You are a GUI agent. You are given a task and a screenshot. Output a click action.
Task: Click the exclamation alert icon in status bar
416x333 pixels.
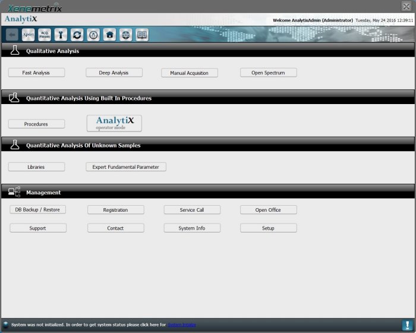point(406,325)
